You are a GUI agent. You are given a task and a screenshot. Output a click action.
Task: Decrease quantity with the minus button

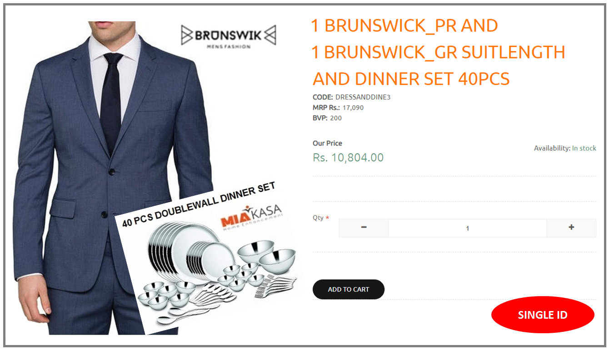[364, 228]
